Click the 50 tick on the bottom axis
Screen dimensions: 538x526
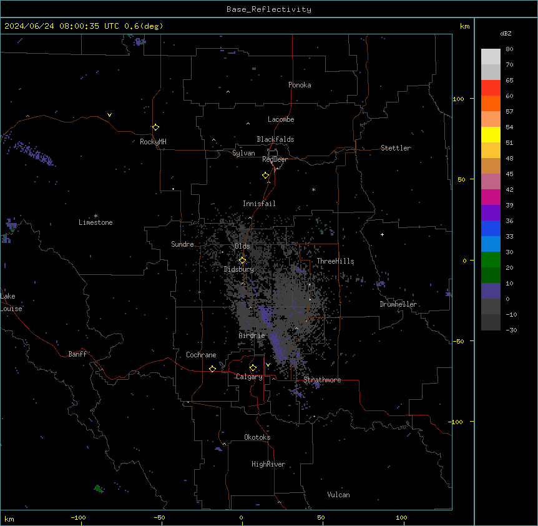coord(321,518)
